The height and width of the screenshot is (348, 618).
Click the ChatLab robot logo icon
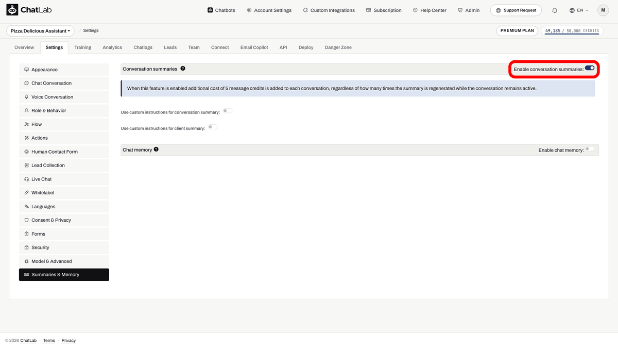point(12,10)
